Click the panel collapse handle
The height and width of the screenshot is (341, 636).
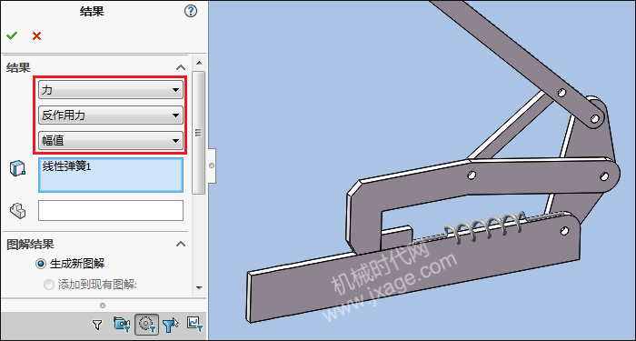point(212,165)
